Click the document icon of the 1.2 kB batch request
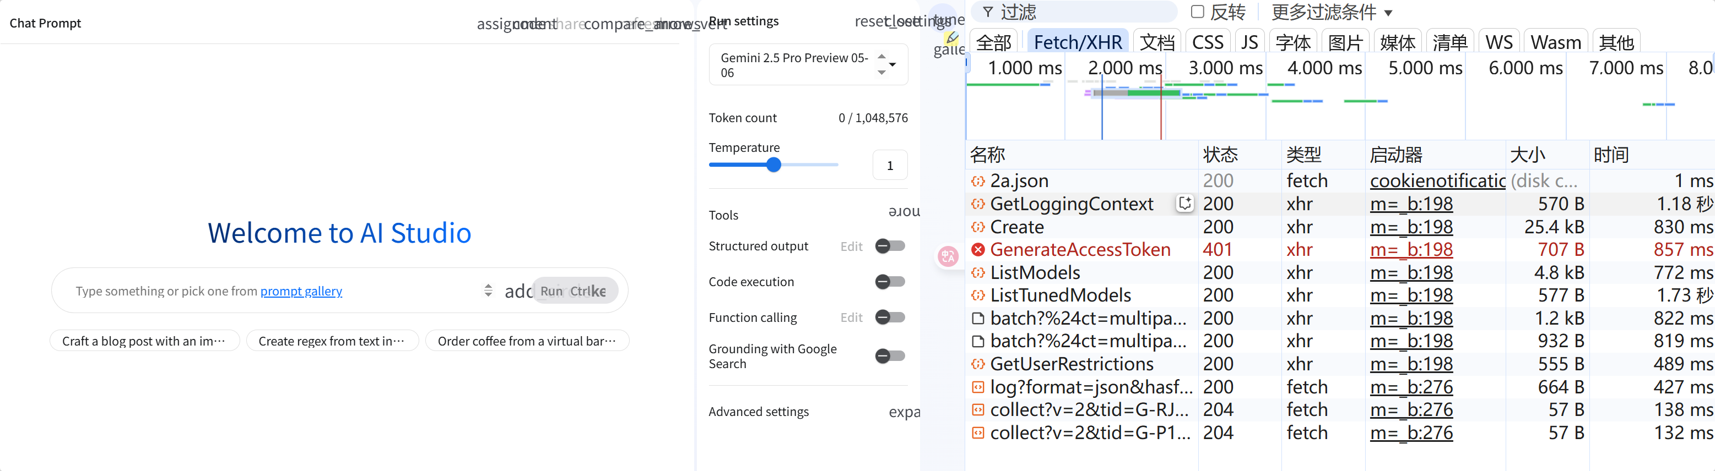Image resolution: width=1715 pixels, height=471 pixels. click(x=977, y=318)
